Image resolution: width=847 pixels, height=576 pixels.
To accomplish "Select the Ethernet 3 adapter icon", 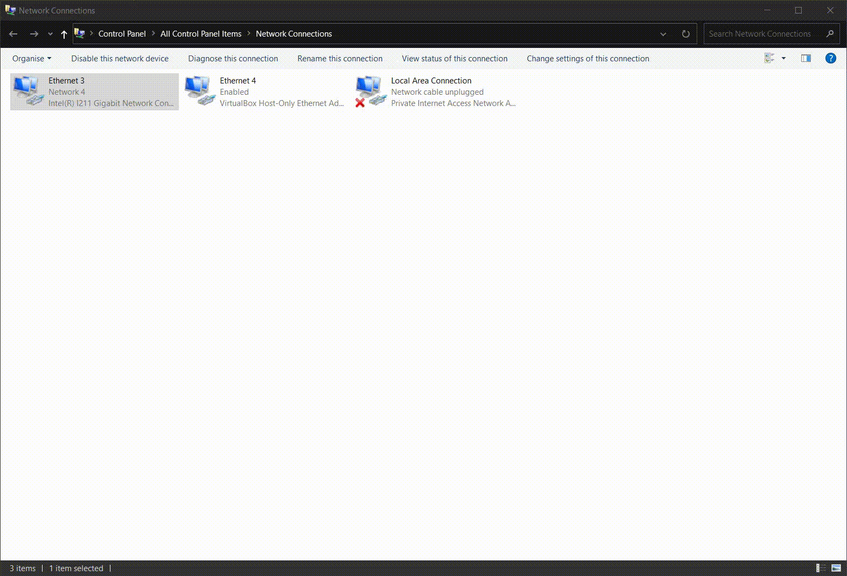I will pyautogui.click(x=28, y=91).
